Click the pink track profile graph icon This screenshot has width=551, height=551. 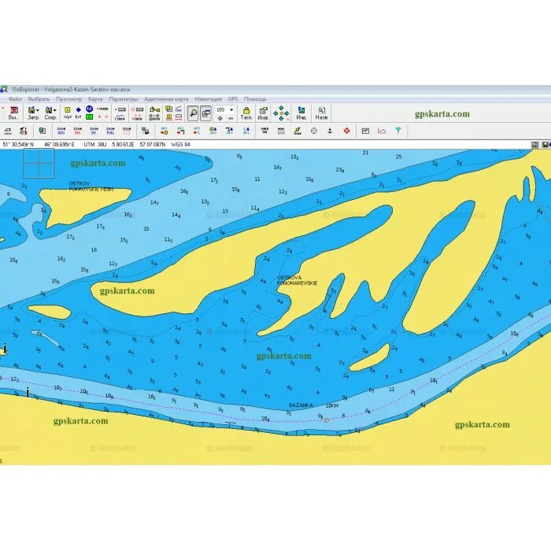pyautogui.click(x=382, y=131)
